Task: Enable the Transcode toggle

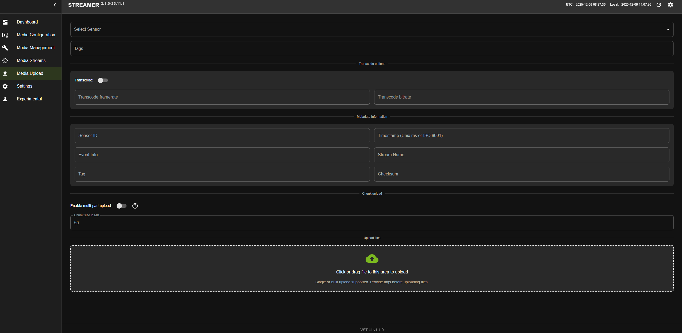Action: pyautogui.click(x=103, y=80)
